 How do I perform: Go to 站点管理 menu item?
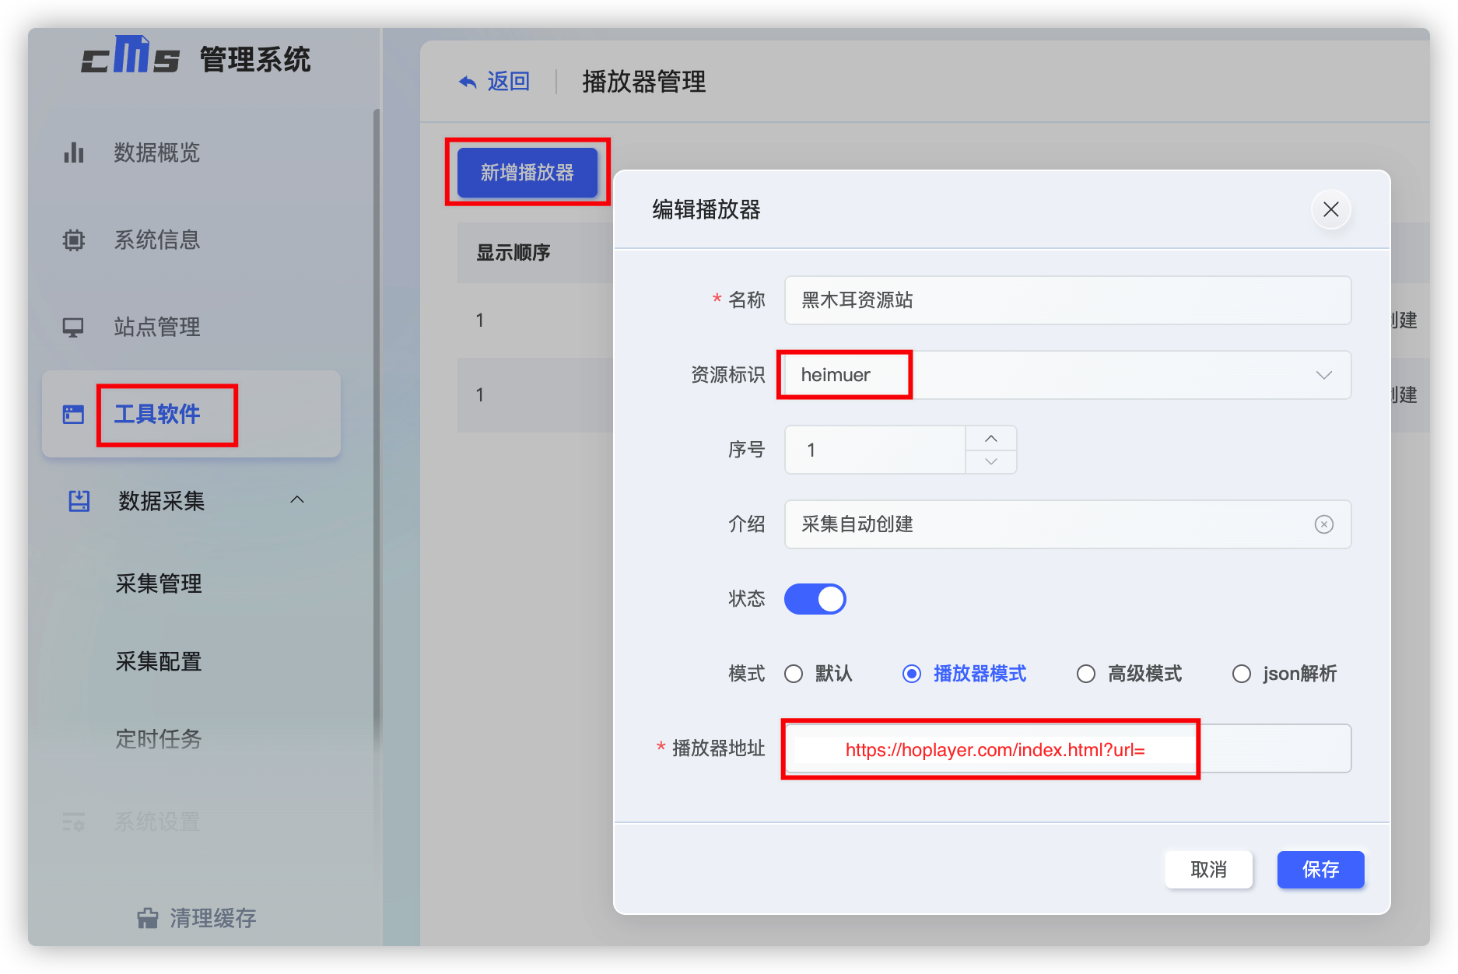(157, 327)
